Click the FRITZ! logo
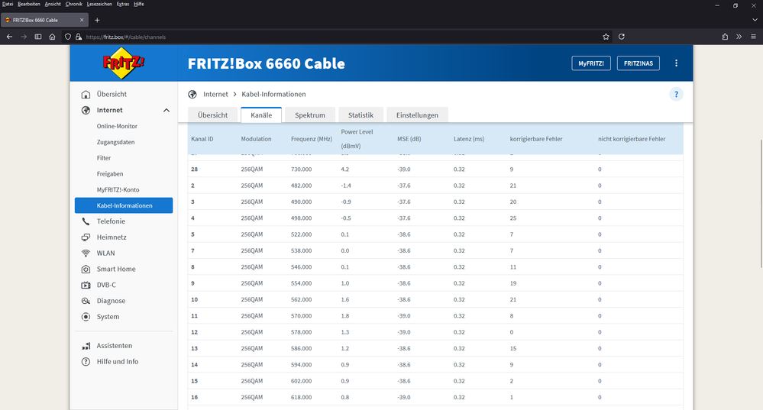This screenshot has height=410, width=763. pos(124,63)
